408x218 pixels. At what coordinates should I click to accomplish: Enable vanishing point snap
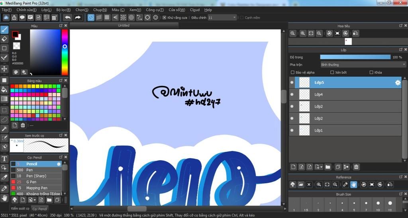pos(115,18)
